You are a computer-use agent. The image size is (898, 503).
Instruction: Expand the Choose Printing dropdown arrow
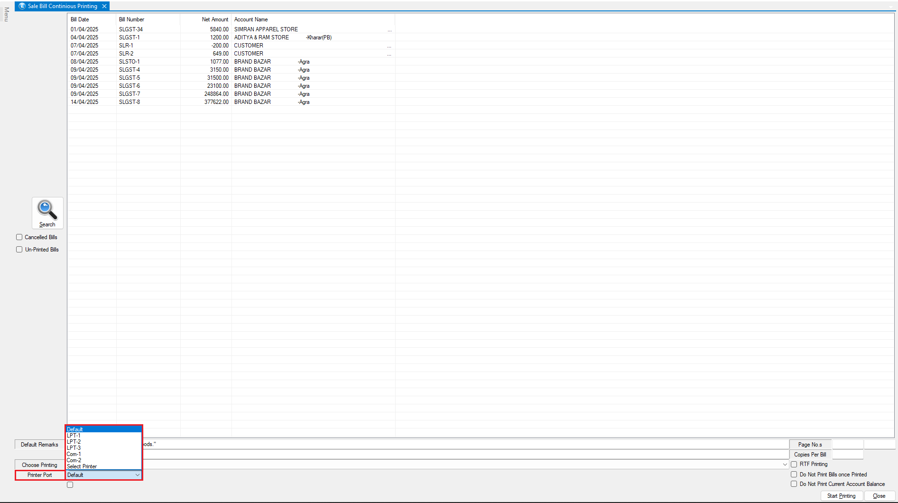785,465
